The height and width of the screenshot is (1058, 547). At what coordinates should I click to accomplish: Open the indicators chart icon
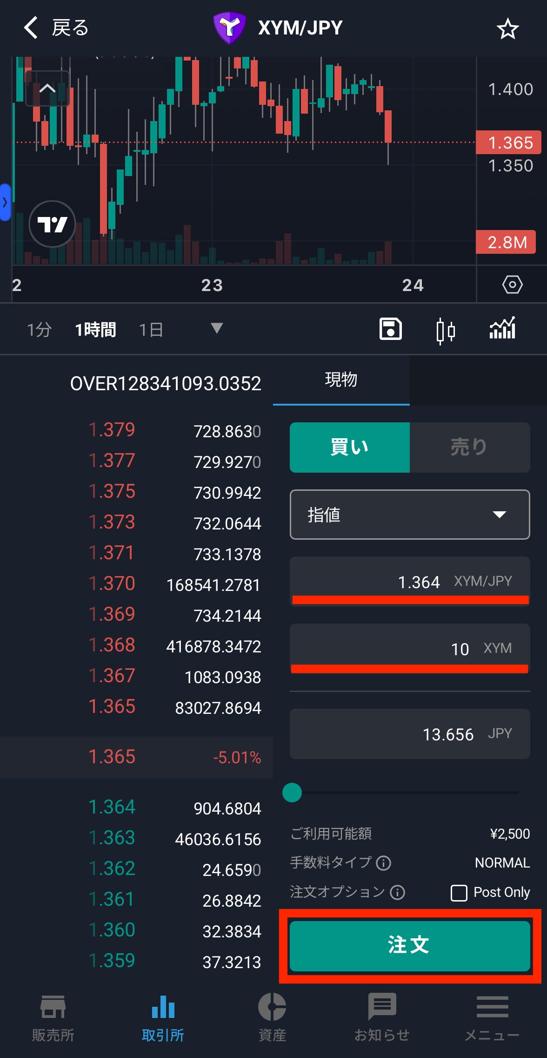tap(502, 328)
